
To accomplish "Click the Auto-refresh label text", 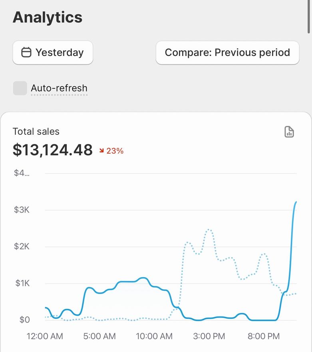I will tap(59, 88).
